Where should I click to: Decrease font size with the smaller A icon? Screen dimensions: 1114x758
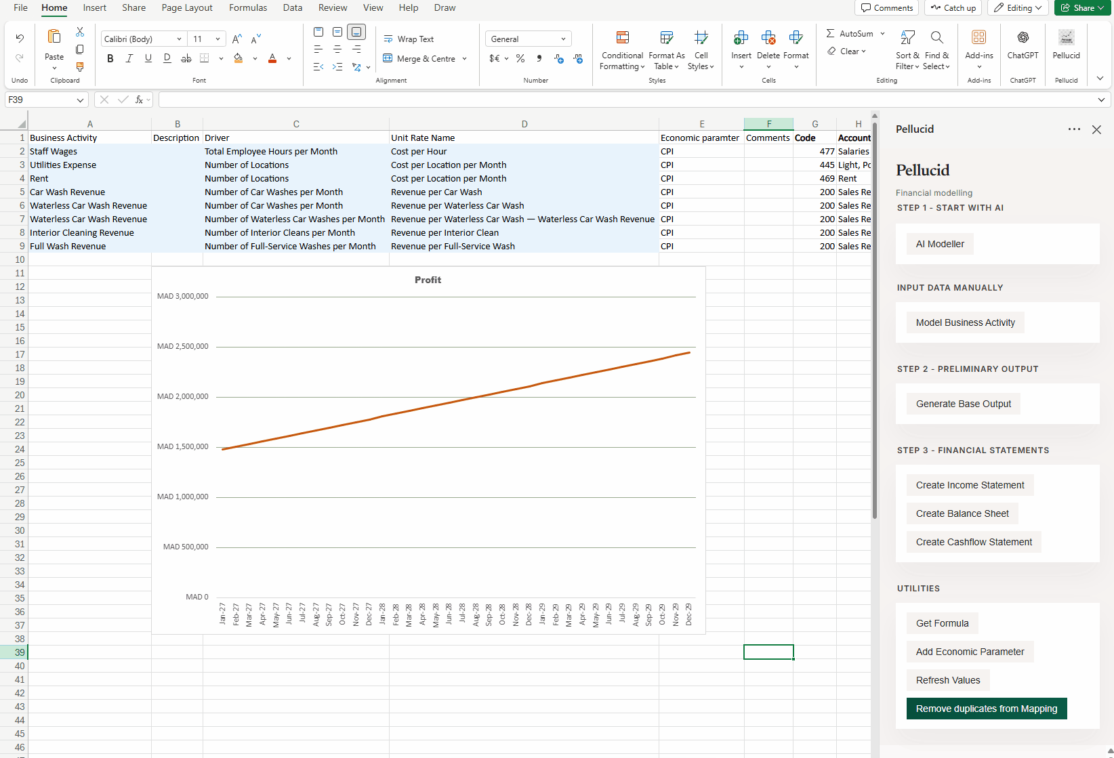click(256, 39)
